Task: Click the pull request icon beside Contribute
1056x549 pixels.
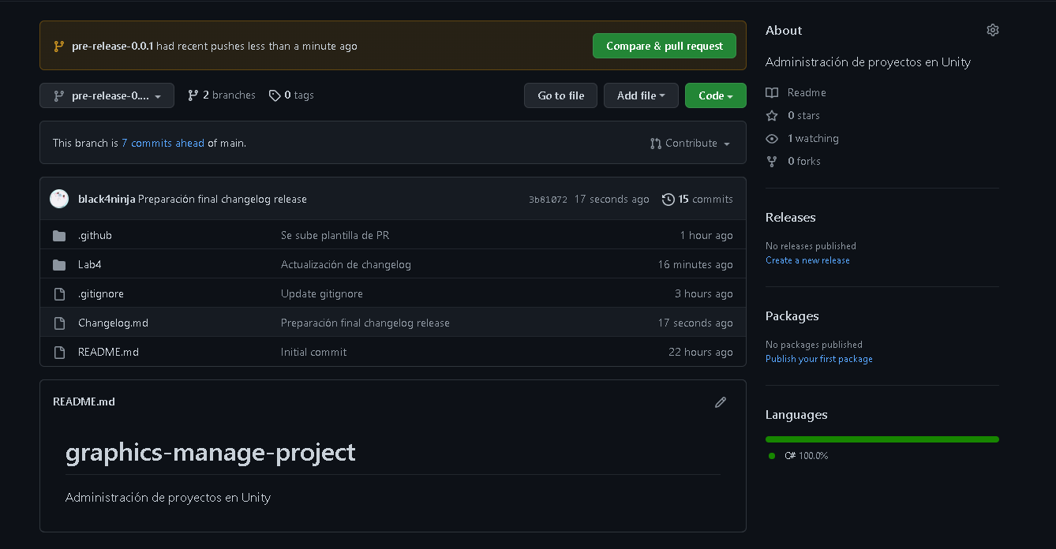Action: 656,144
